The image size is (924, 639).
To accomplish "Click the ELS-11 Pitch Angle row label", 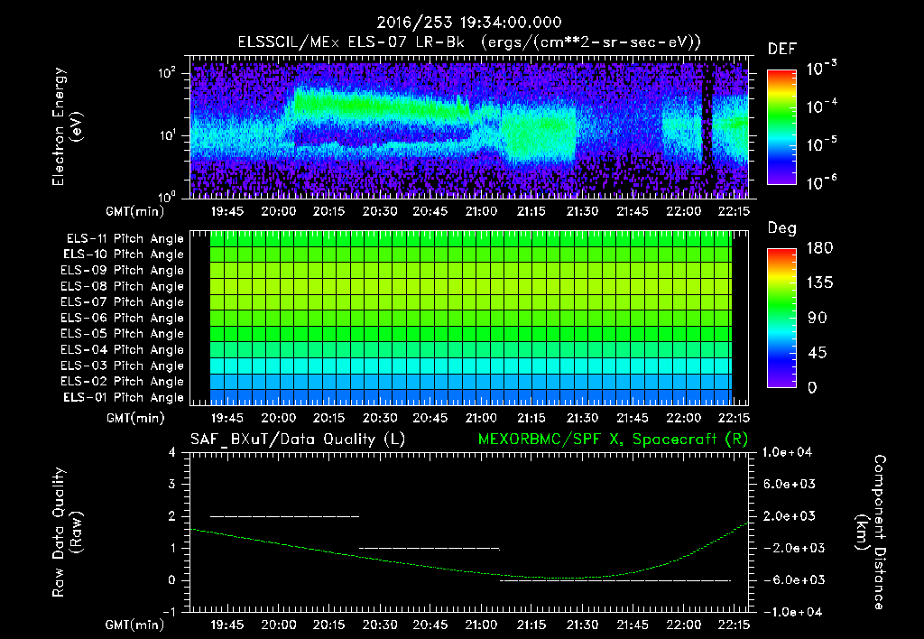I will tap(125, 239).
